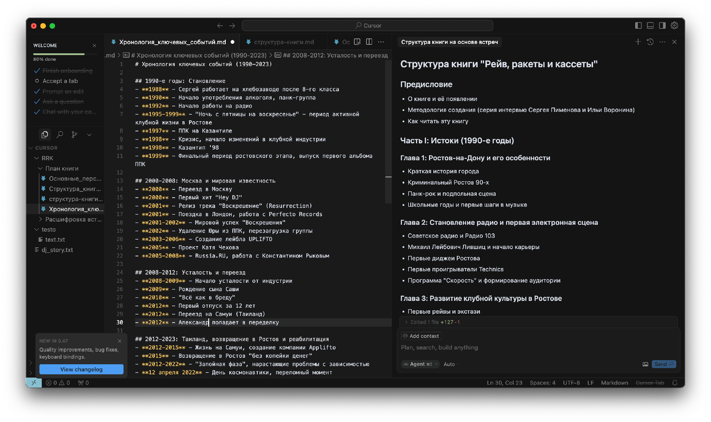Start a new chat with the plus icon
This screenshot has width=711, height=422.
[638, 42]
